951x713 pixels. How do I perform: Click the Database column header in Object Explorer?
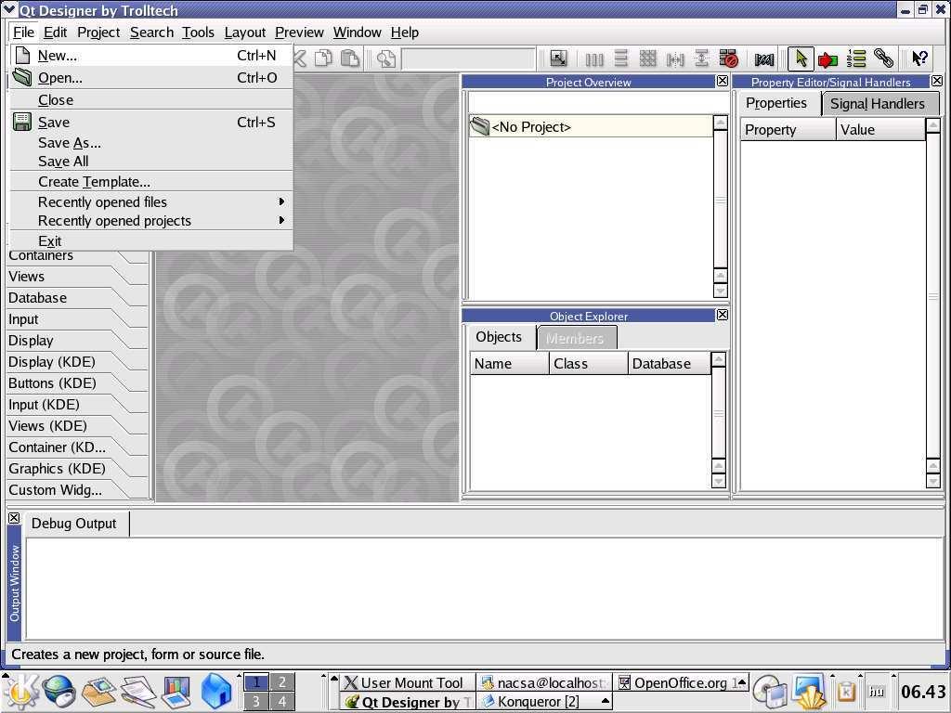669,364
